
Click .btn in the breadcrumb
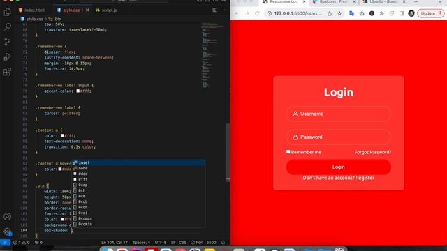(x=58, y=19)
